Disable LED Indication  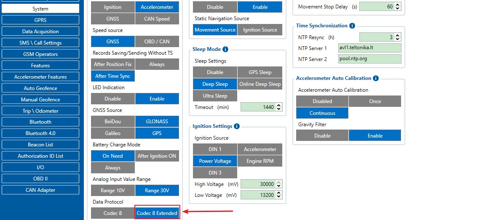[x=112, y=99]
